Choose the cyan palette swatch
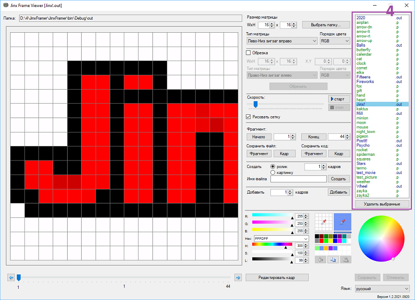Screen dimensions: 415x300 344,241
